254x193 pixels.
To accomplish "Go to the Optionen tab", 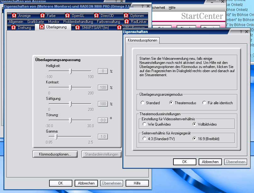I will [134, 16].
